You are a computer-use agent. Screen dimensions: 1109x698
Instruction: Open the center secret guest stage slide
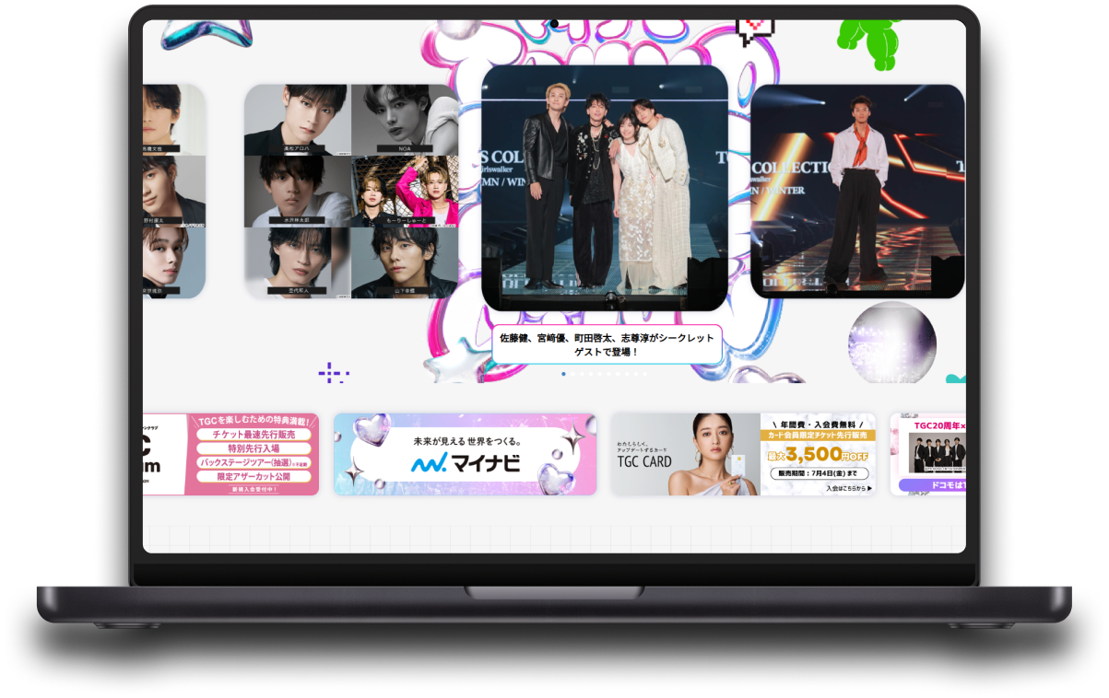tap(604, 188)
